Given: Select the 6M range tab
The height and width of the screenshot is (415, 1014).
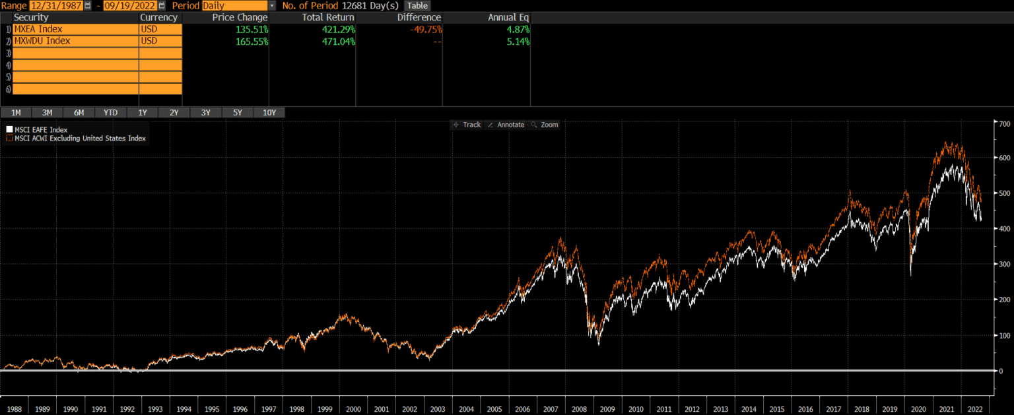Looking at the screenshot, I should (79, 112).
